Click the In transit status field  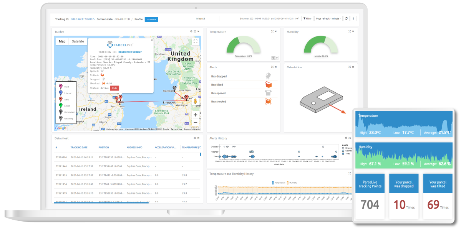(200, 18)
